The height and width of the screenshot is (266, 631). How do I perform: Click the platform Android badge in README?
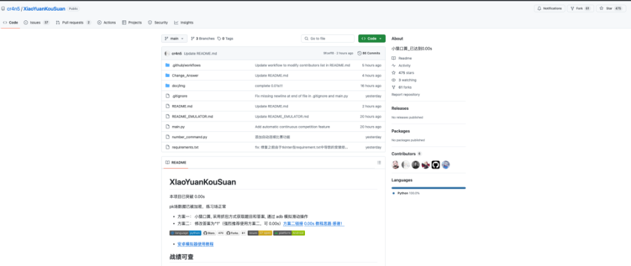coord(289,233)
